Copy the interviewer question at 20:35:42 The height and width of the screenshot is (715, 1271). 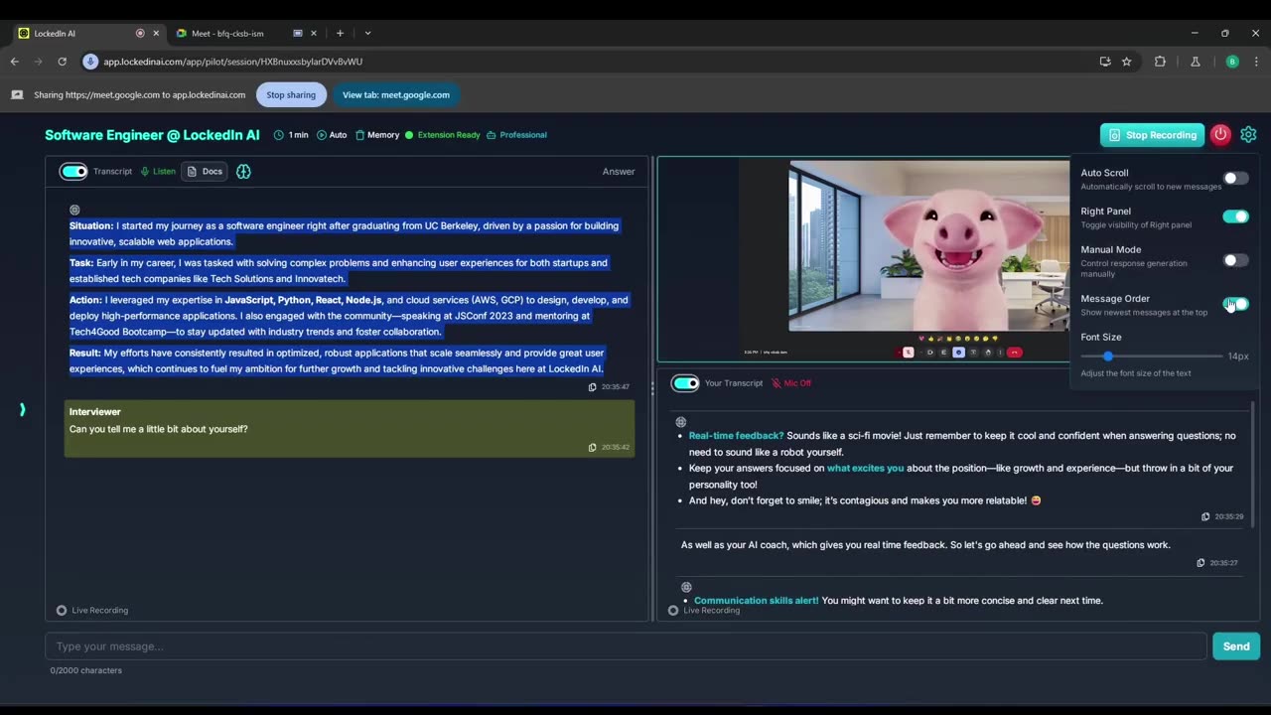click(x=593, y=447)
